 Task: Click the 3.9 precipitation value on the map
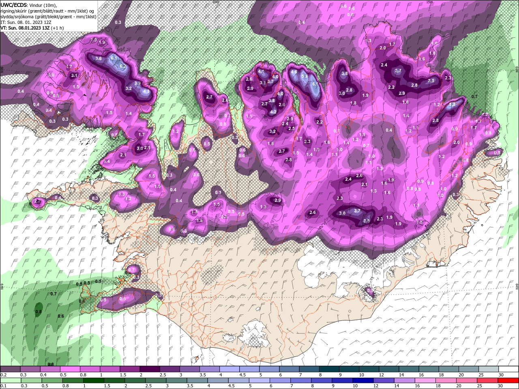point(137,83)
